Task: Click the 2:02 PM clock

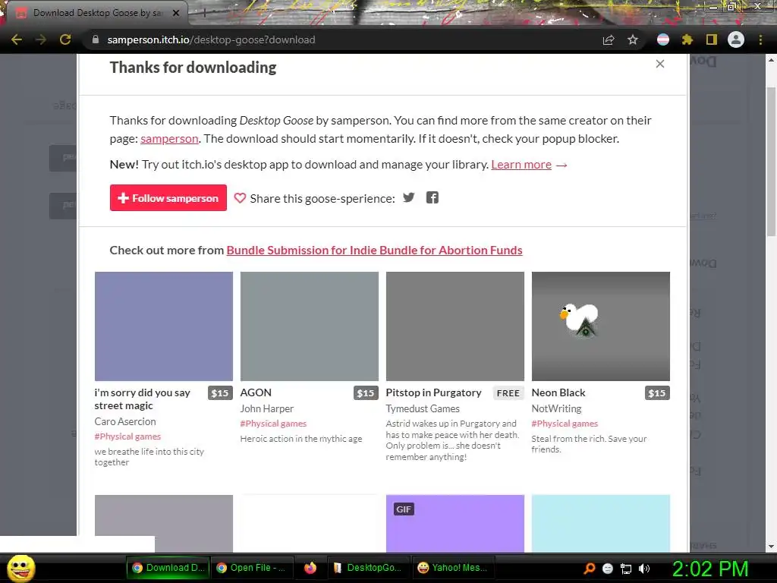Action: tap(710, 569)
